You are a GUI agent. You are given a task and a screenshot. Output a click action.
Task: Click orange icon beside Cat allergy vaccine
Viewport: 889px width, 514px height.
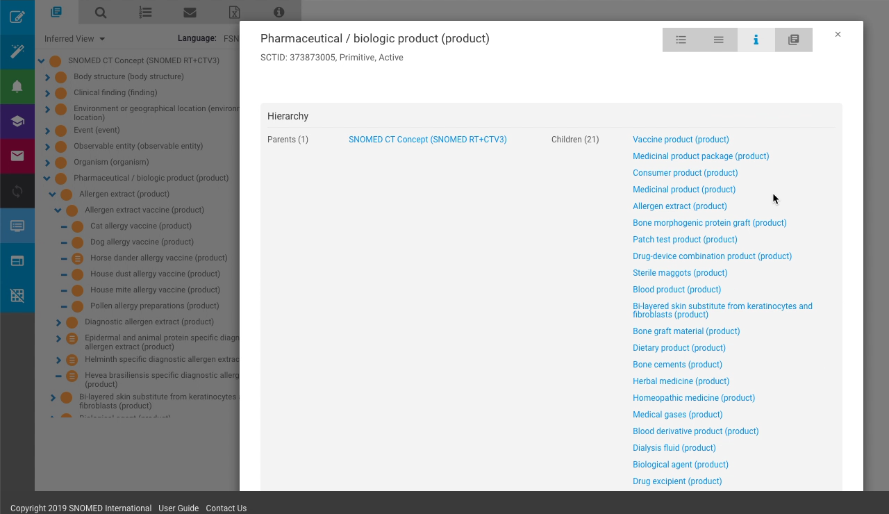(77, 226)
